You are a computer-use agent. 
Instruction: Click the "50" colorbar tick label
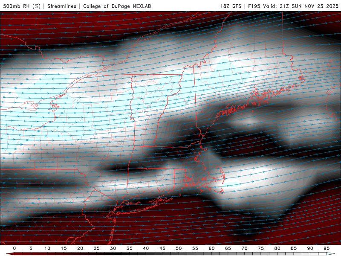click(179, 248)
